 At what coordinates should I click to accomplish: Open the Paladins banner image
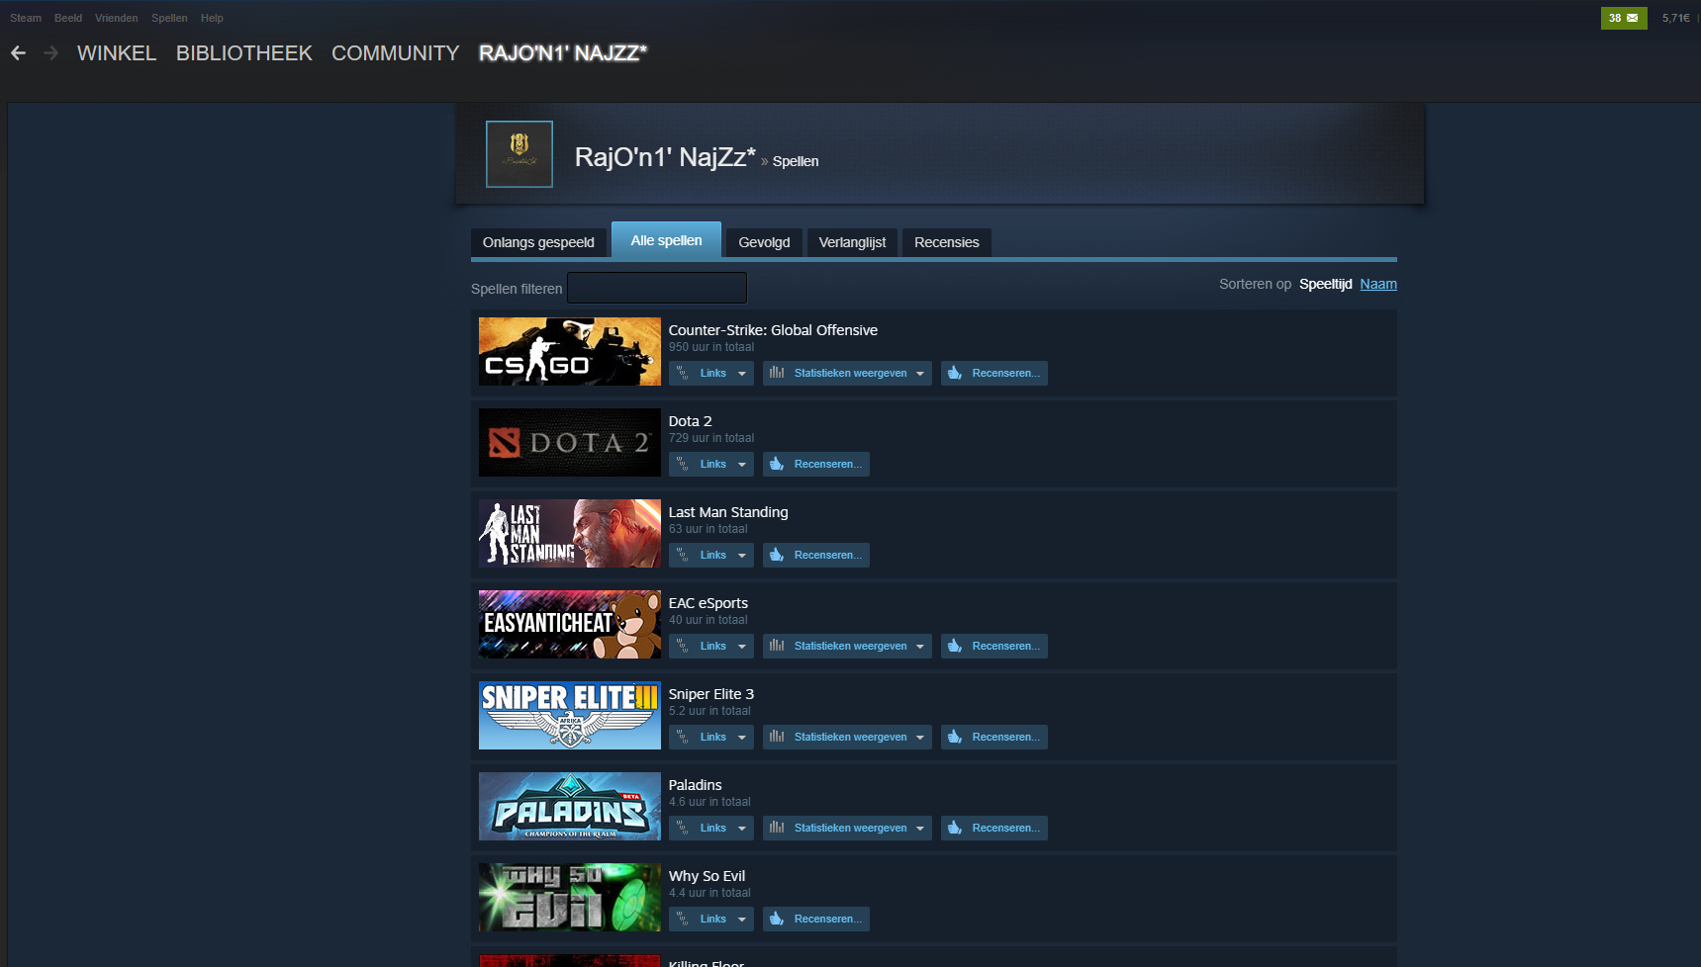point(570,806)
